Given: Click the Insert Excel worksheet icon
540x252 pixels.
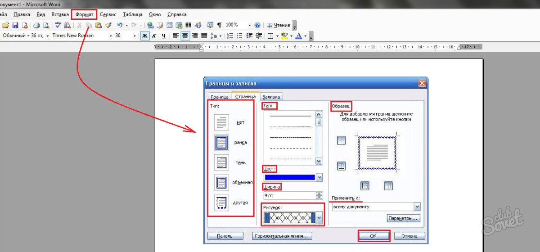Looking at the screenshot, I should [x=179, y=25].
